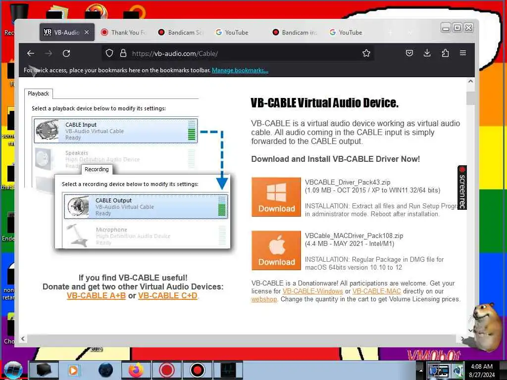507x380 pixels.
Task: Open the Firefox hamburger menu
Action: 463,53
